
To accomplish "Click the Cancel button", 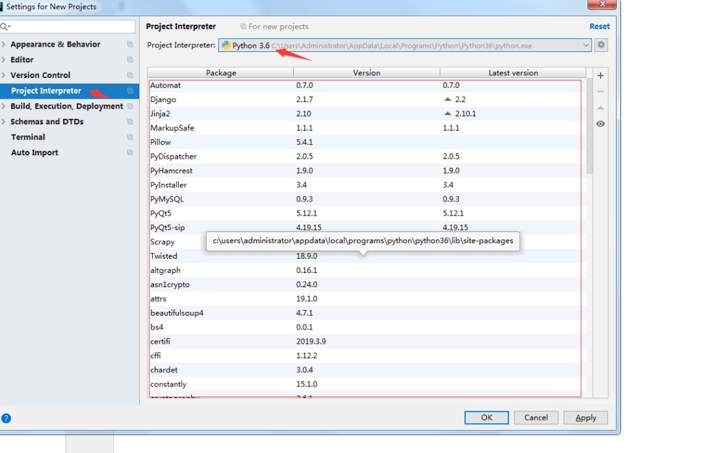I will point(536,418).
